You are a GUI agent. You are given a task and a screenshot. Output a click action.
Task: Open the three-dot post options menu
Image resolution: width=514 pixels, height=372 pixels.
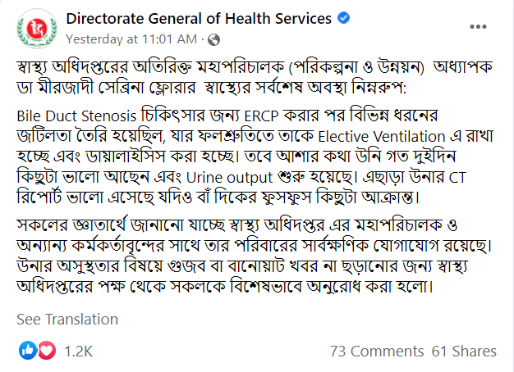click(x=478, y=27)
